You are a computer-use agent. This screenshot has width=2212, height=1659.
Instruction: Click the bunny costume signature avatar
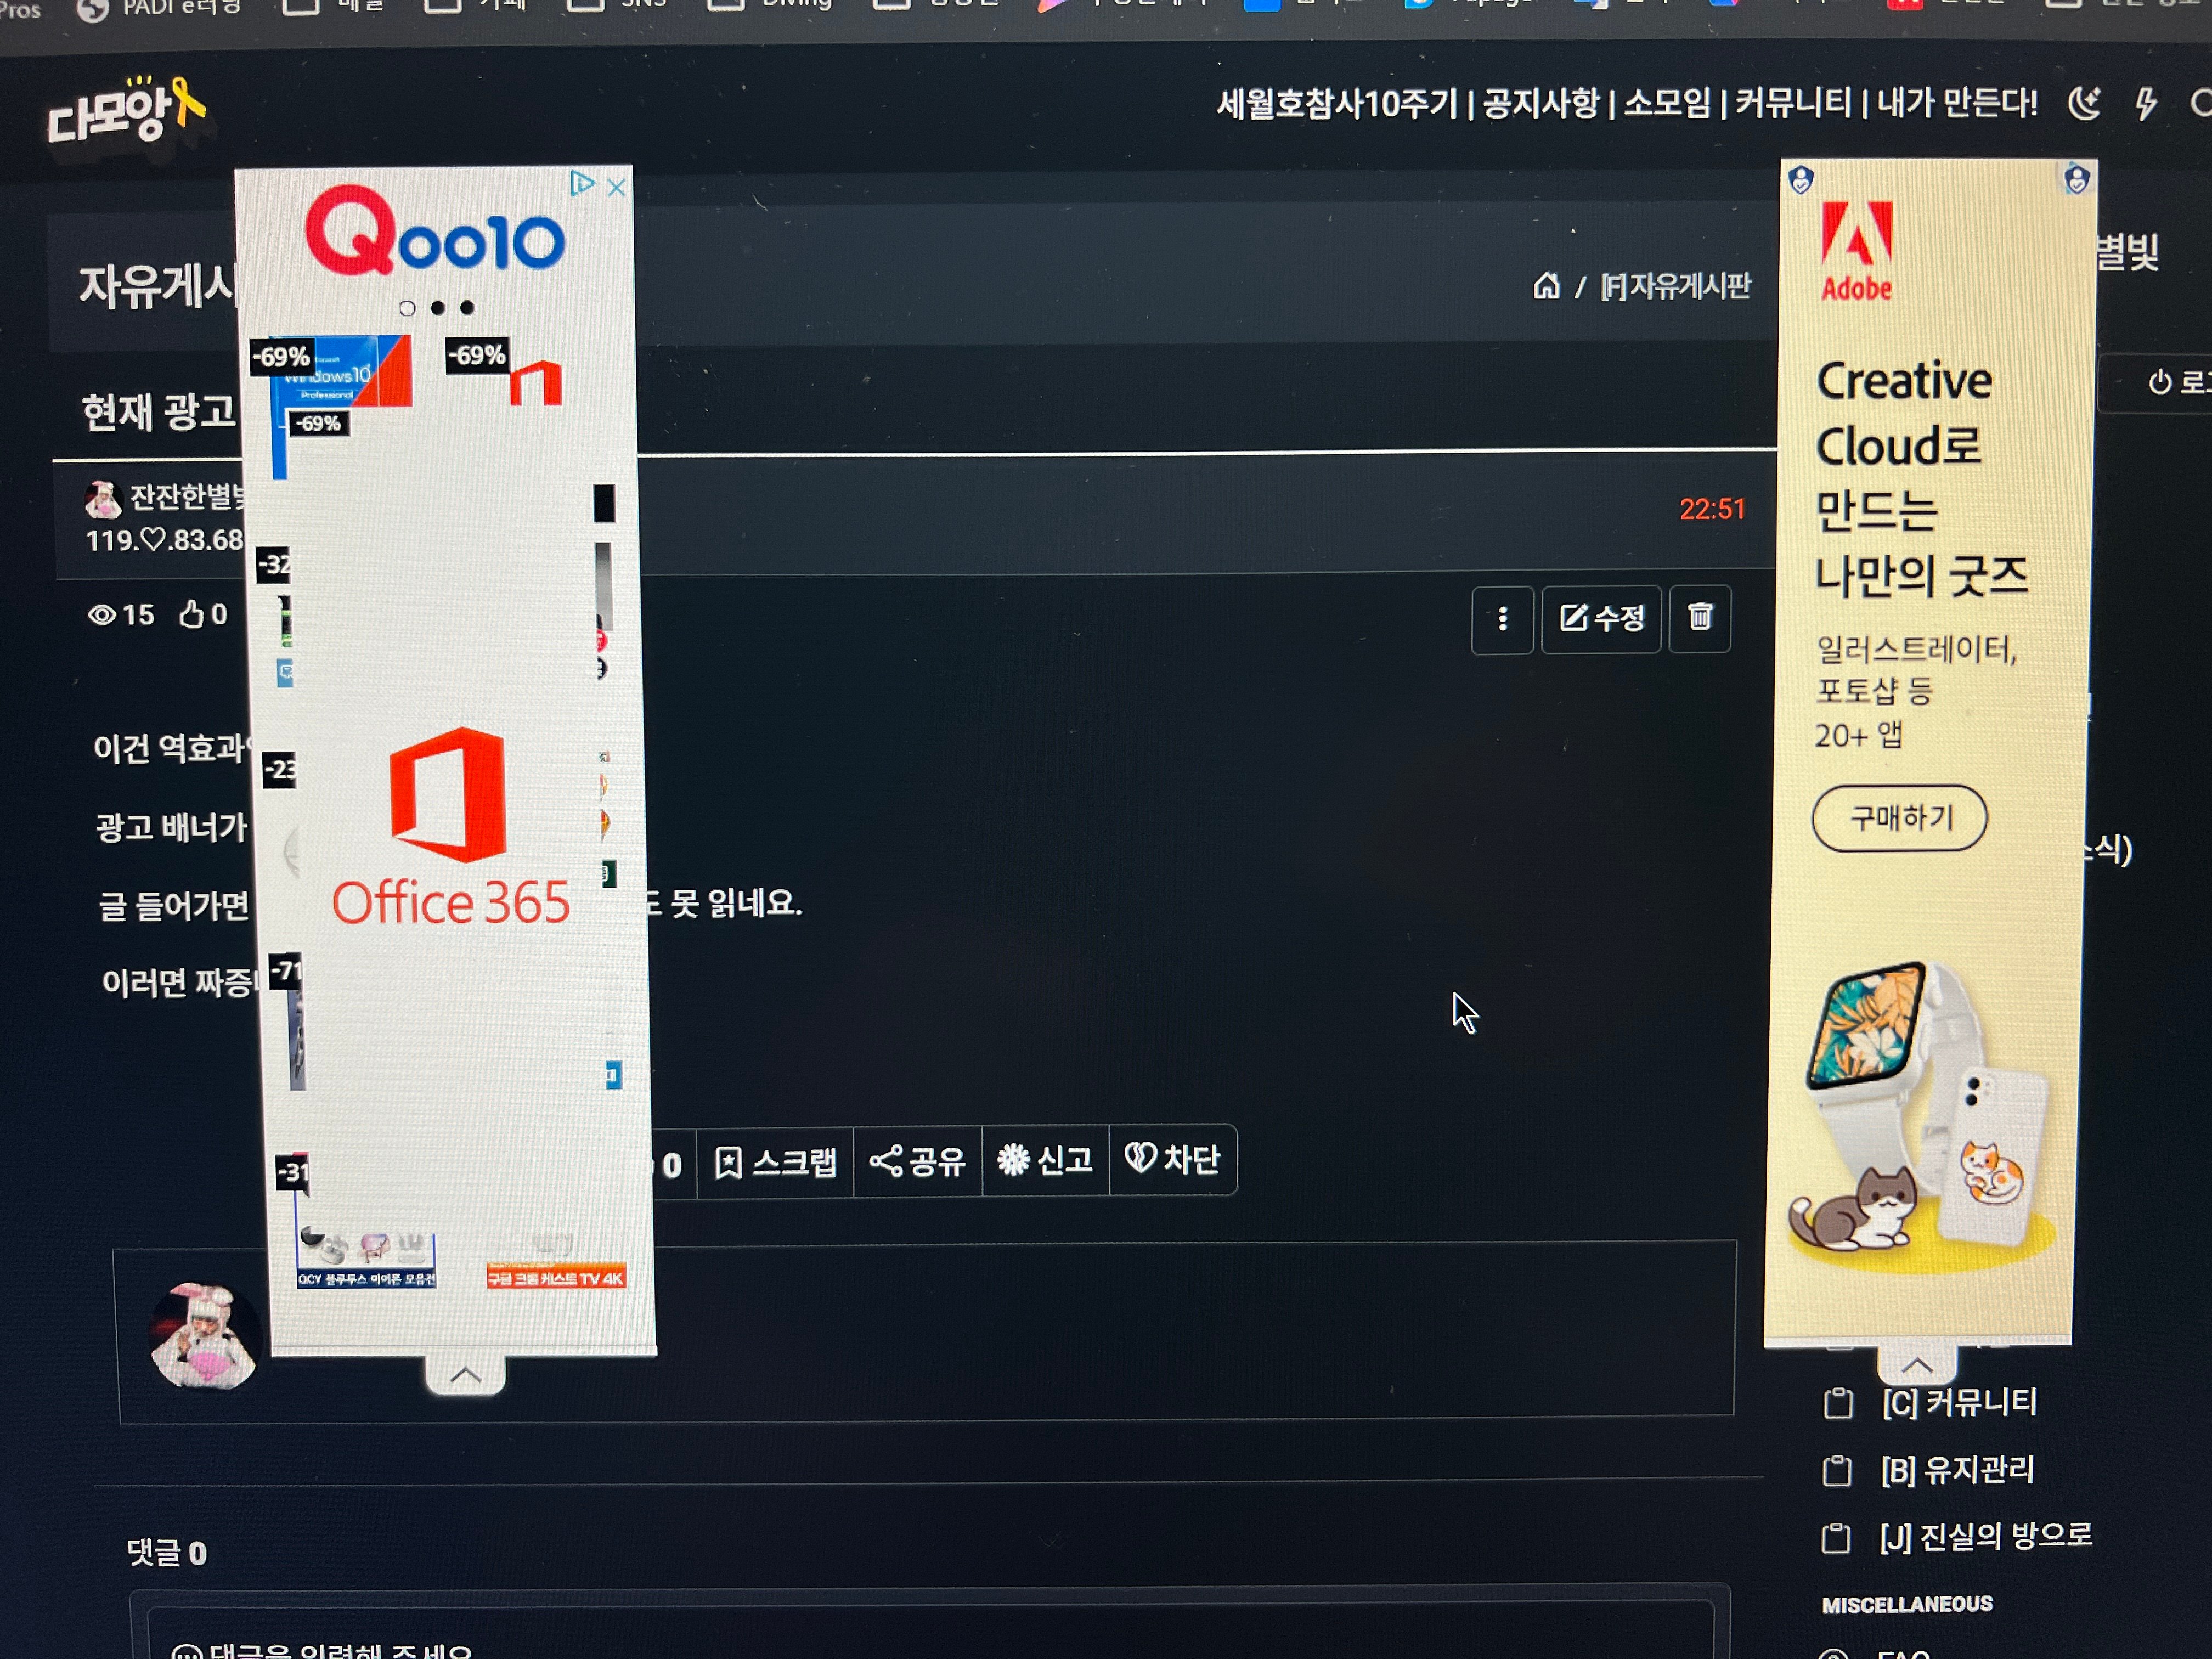point(204,1336)
